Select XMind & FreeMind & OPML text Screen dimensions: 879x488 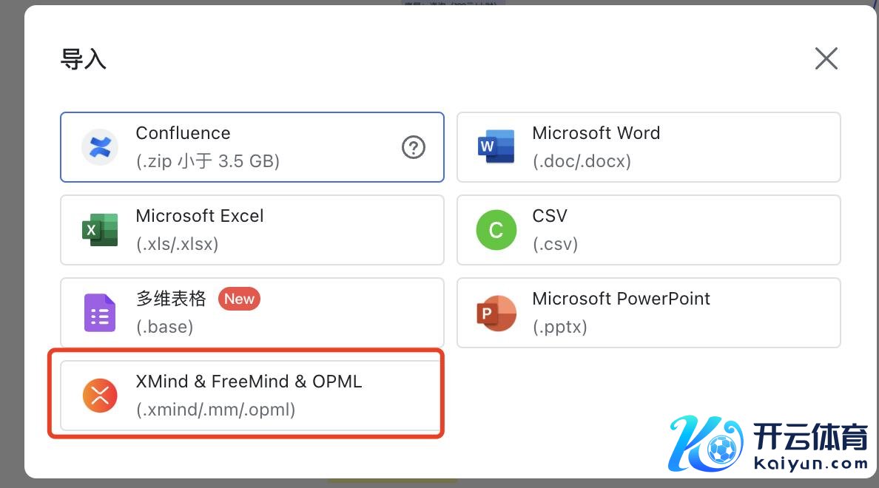pos(249,382)
